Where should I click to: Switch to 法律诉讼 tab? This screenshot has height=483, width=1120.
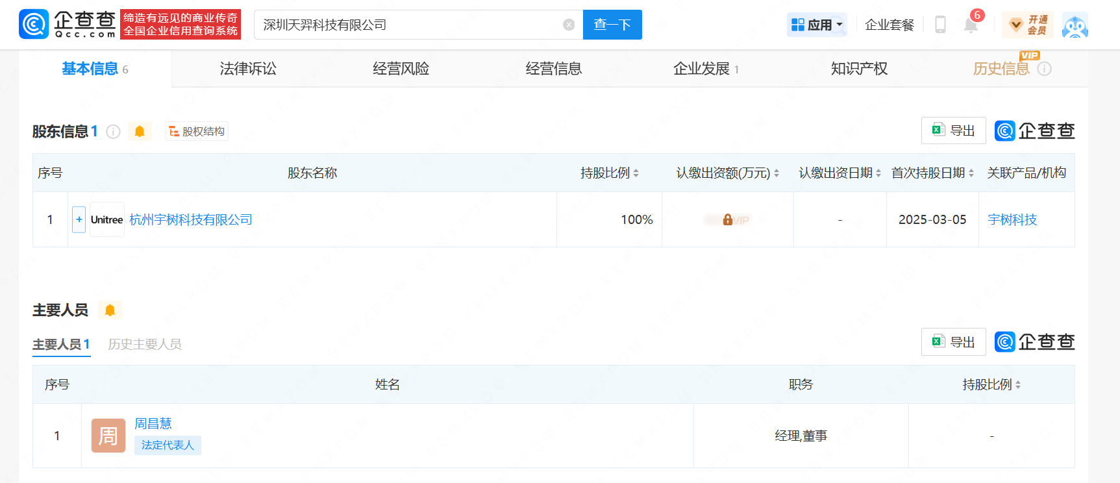click(248, 69)
